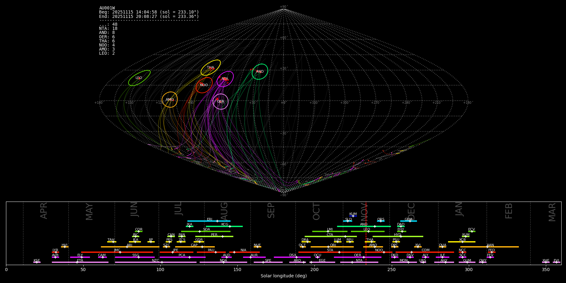Click the pink OER radiant ellipse

220,102
